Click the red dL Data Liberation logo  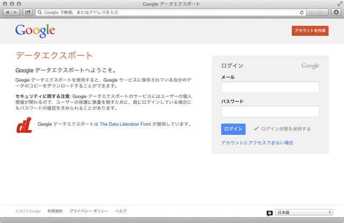[x=24, y=125]
